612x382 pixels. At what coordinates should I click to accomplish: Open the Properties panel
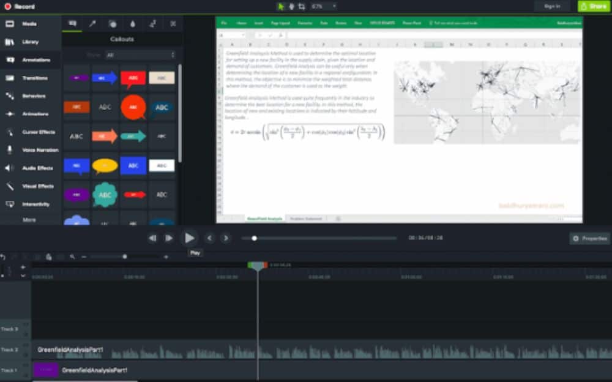tap(590, 238)
